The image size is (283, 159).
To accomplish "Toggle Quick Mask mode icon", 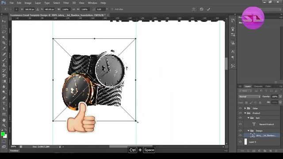I will tap(4, 141).
